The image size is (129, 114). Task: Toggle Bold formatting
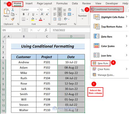click(24, 14)
